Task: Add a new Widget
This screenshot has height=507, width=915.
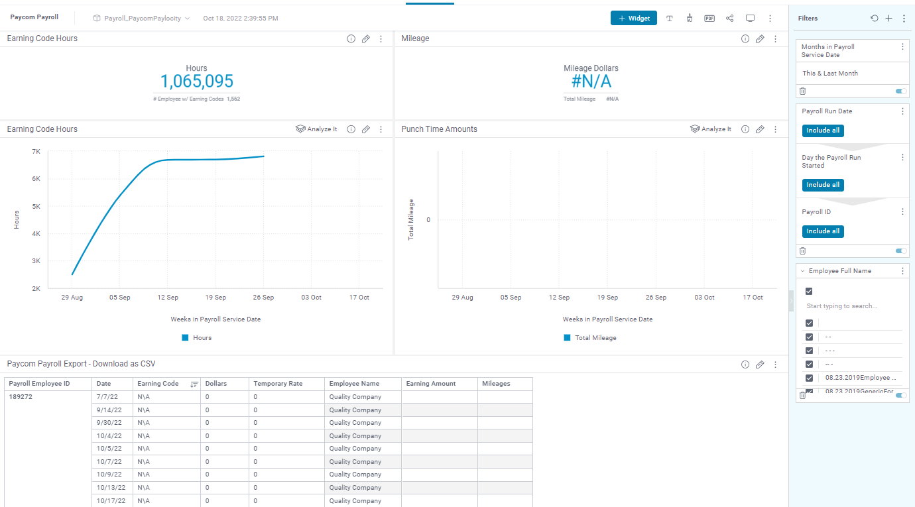Action: (x=634, y=19)
